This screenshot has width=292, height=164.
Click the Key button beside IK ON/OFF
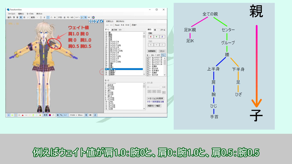click(x=163, y=55)
